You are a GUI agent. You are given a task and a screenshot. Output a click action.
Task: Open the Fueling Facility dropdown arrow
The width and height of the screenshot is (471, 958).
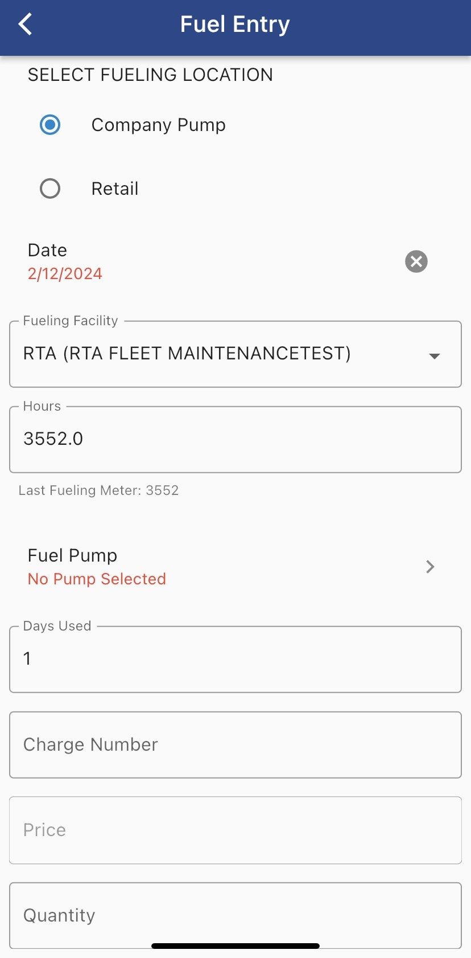434,355
